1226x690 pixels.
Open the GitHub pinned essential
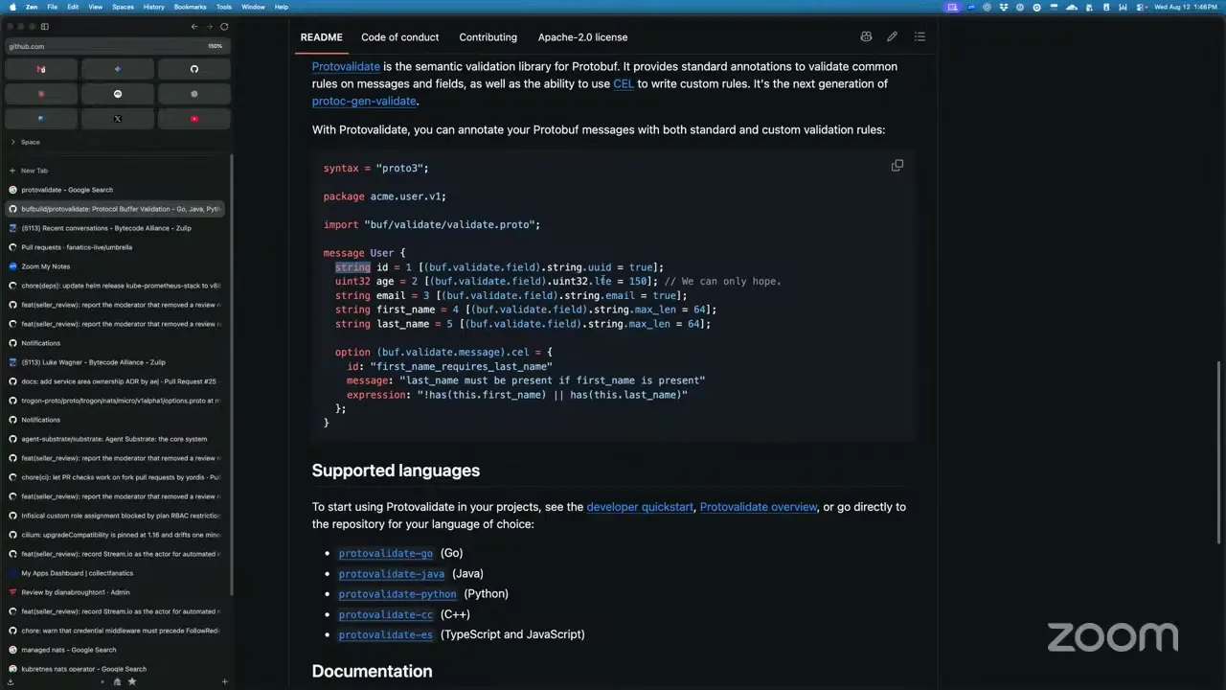pyautogui.click(x=194, y=69)
